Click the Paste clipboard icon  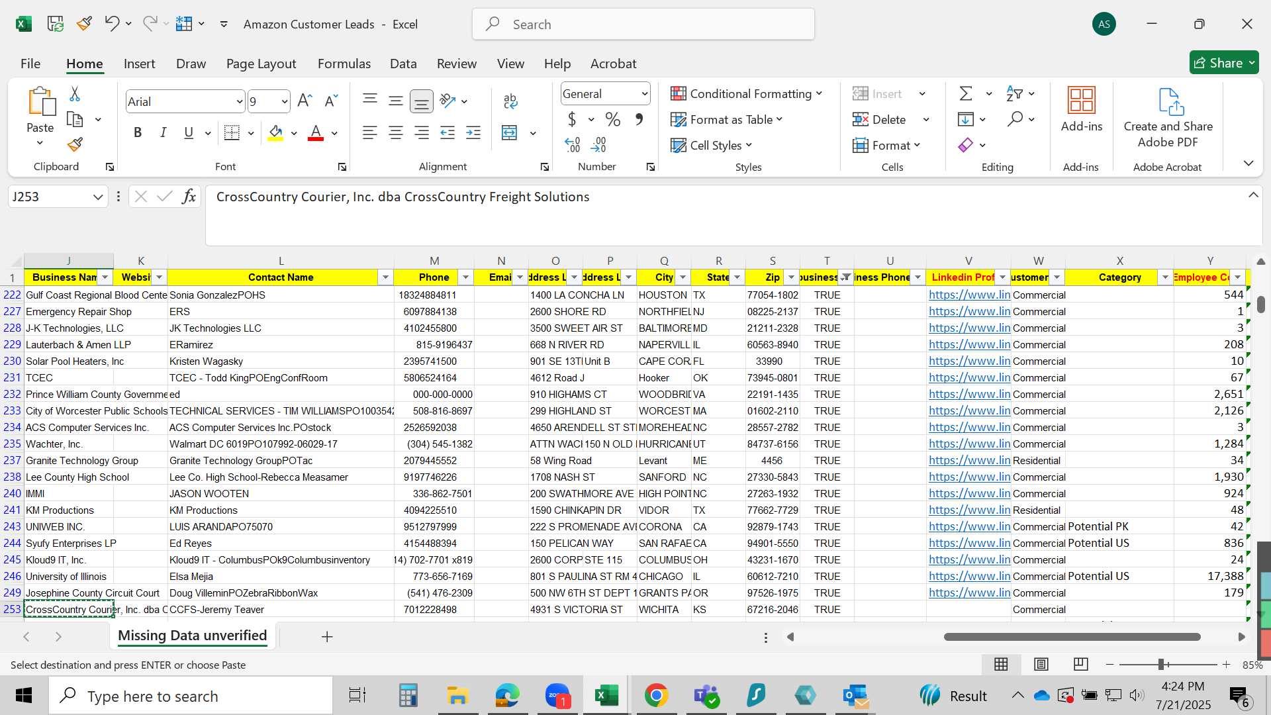tap(41, 102)
